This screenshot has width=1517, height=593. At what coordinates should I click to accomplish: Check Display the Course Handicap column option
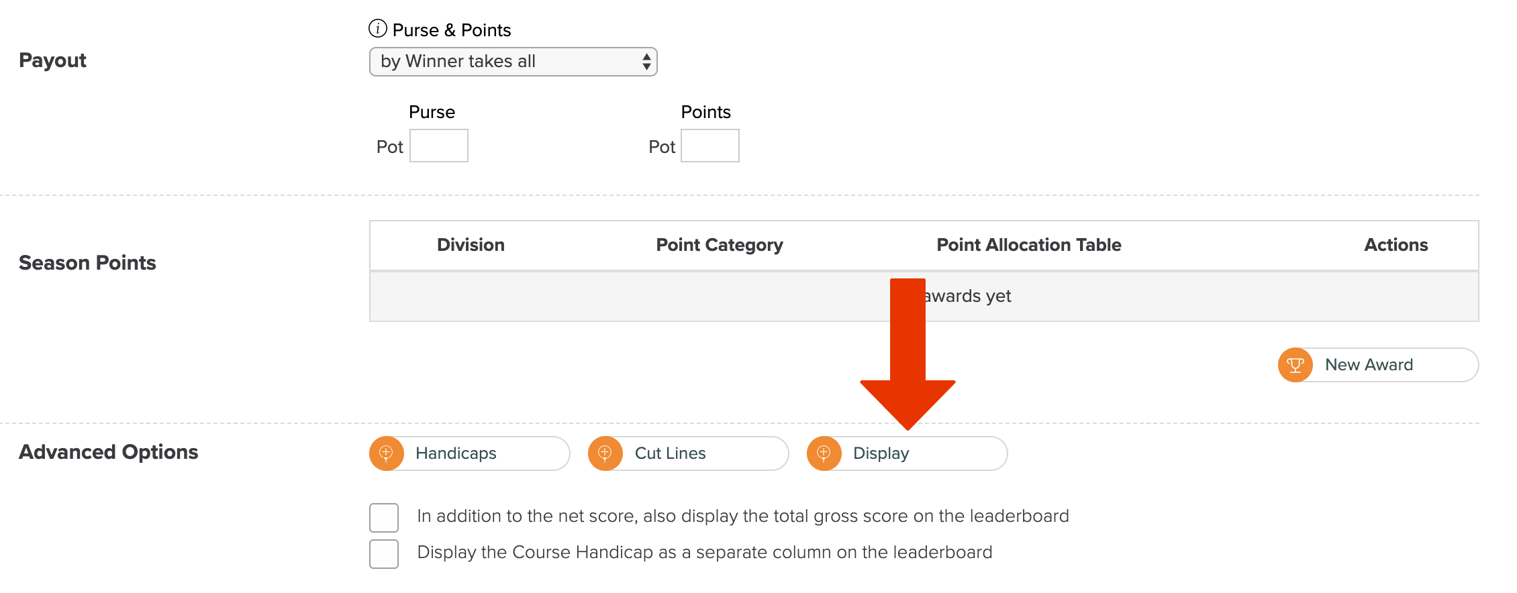(x=384, y=553)
